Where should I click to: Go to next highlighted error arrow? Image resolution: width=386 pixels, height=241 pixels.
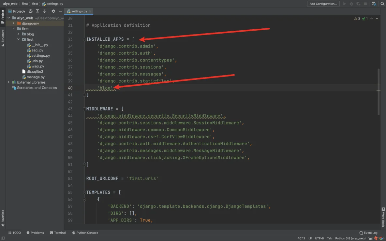pyautogui.click(x=377, y=19)
